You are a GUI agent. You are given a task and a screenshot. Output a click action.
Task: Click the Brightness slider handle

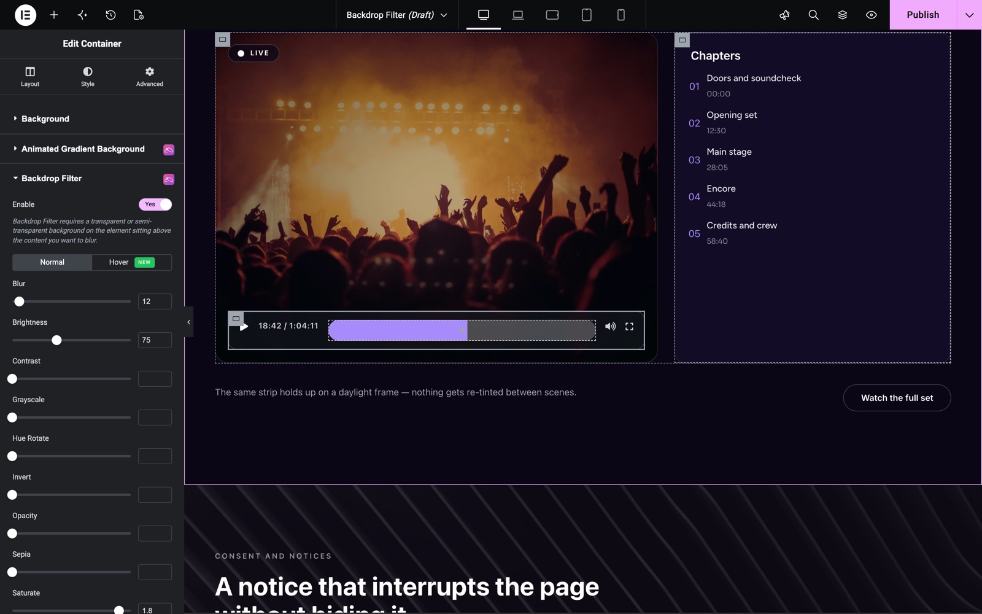pyautogui.click(x=56, y=340)
